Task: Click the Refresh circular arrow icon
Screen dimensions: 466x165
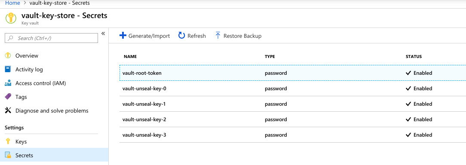Action: coord(181,36)
